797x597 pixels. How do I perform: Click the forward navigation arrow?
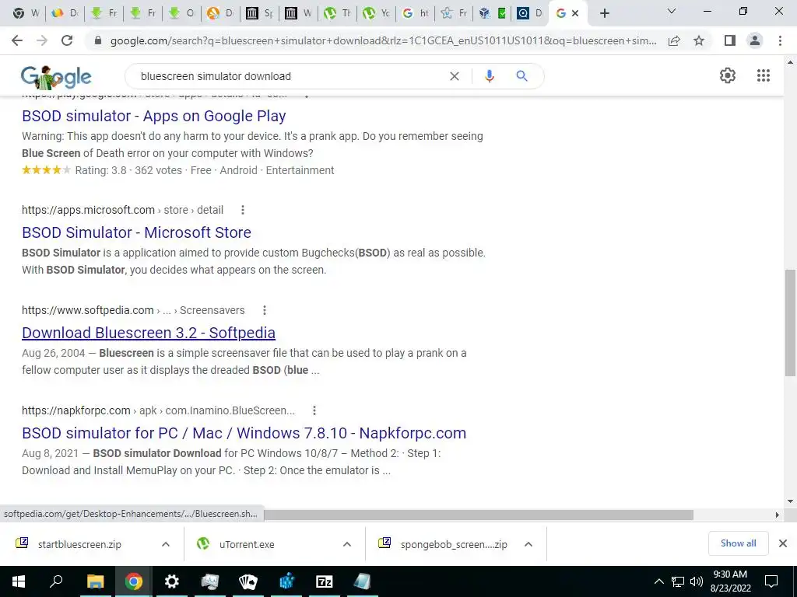click(x=42, y=40)
